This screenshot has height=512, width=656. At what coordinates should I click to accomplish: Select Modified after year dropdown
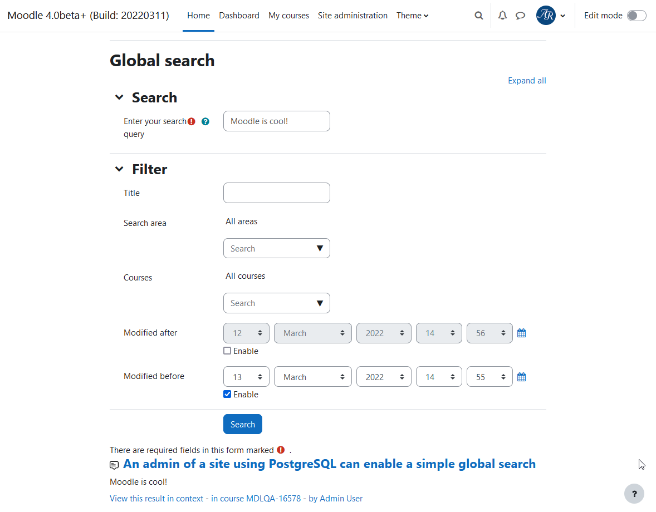click(x=384, y=333)
